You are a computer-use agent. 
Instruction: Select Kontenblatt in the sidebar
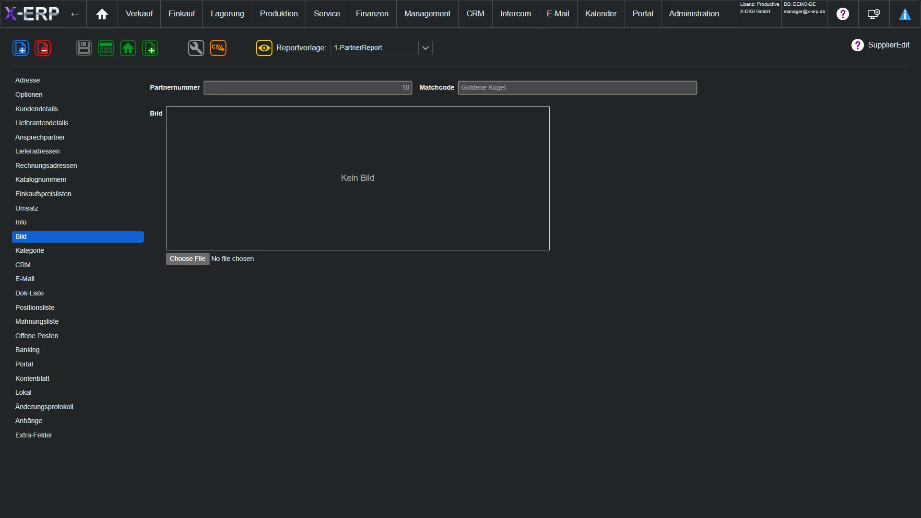pos(78,379)
